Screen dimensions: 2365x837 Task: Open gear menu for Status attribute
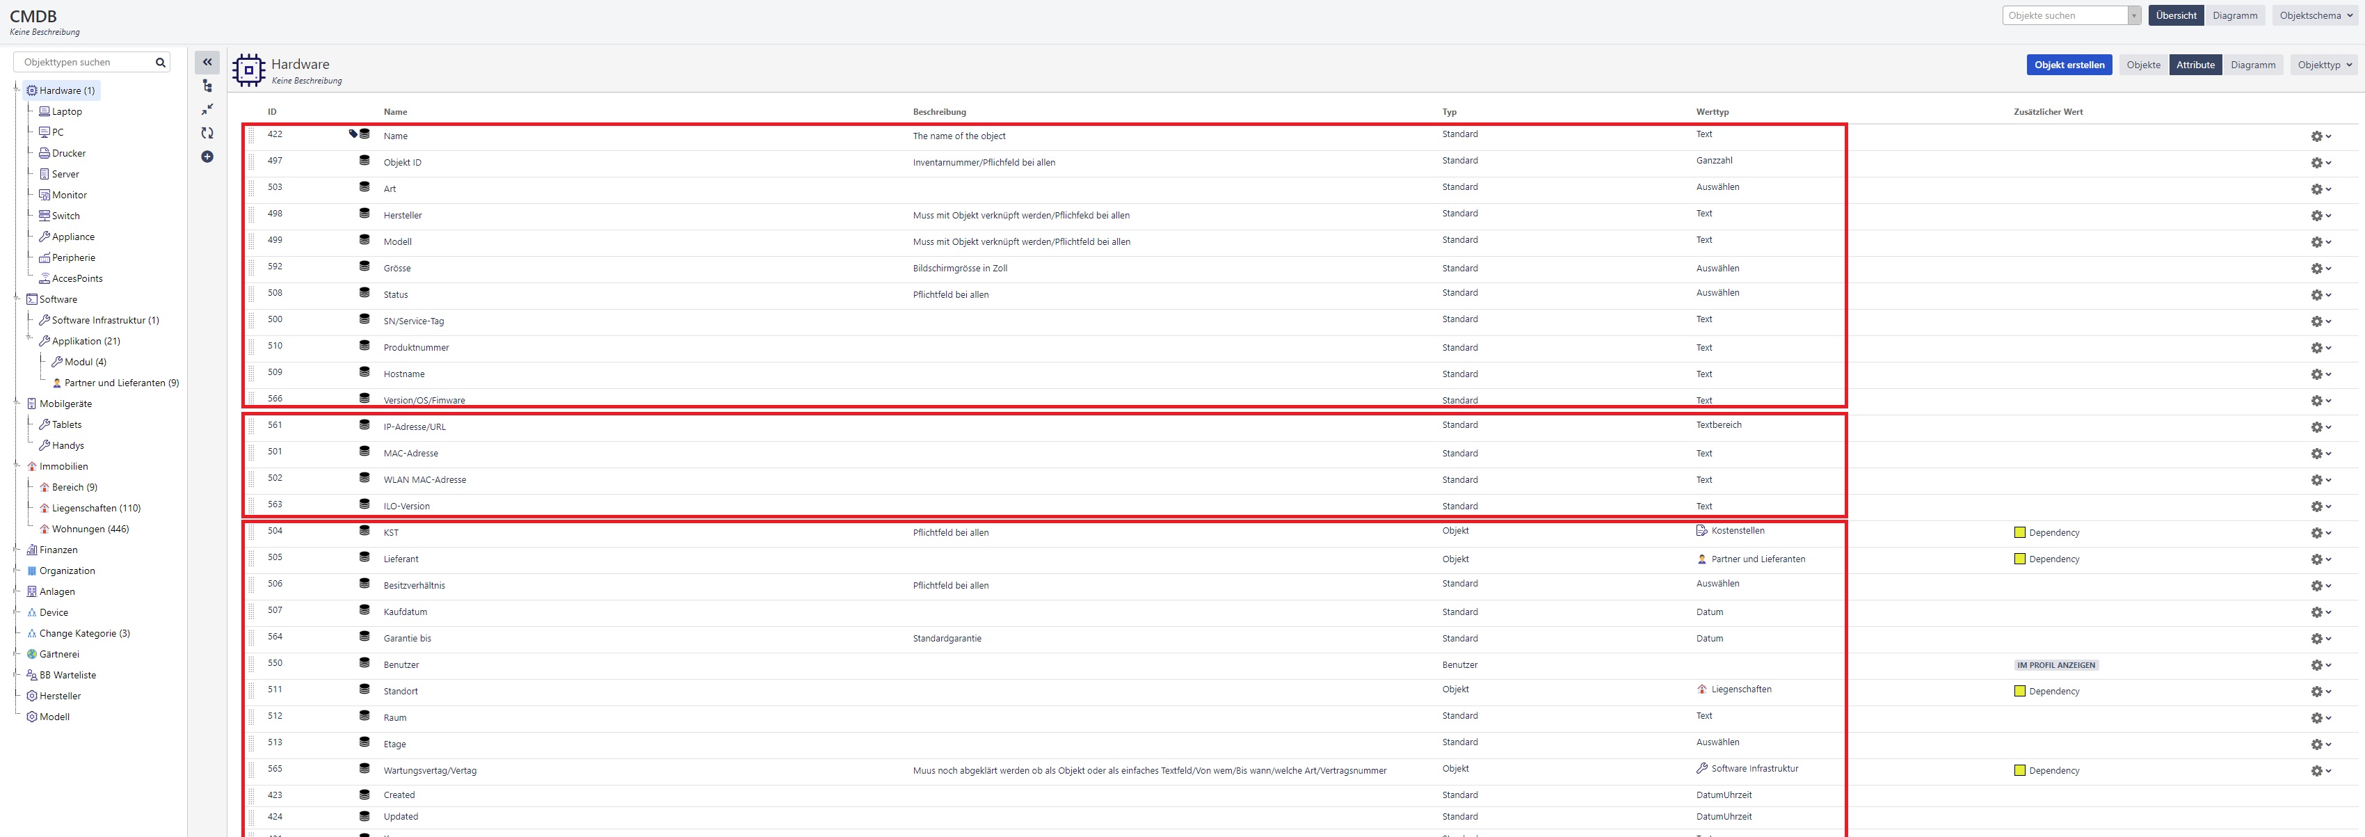(2321, 295)
